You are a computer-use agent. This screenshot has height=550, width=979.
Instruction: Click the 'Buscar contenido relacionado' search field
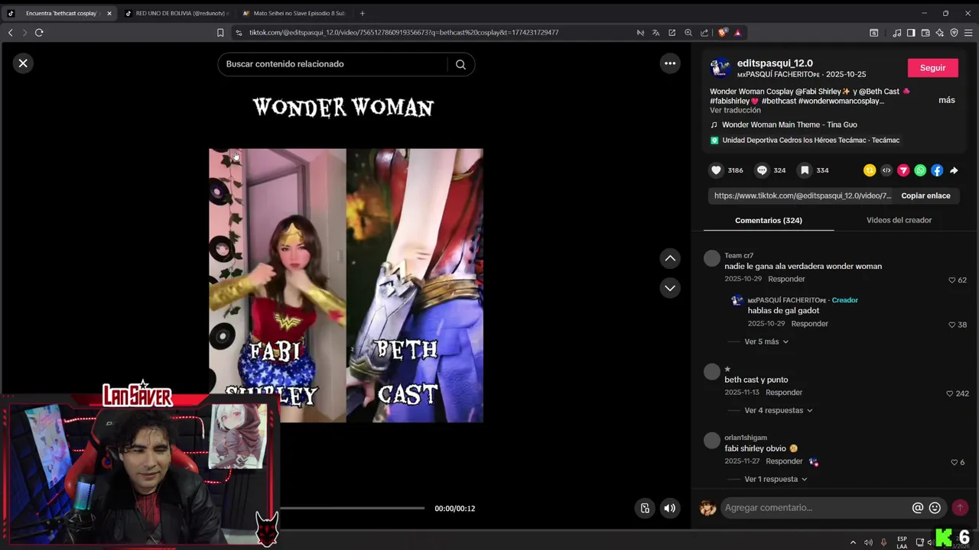point(333,64)
